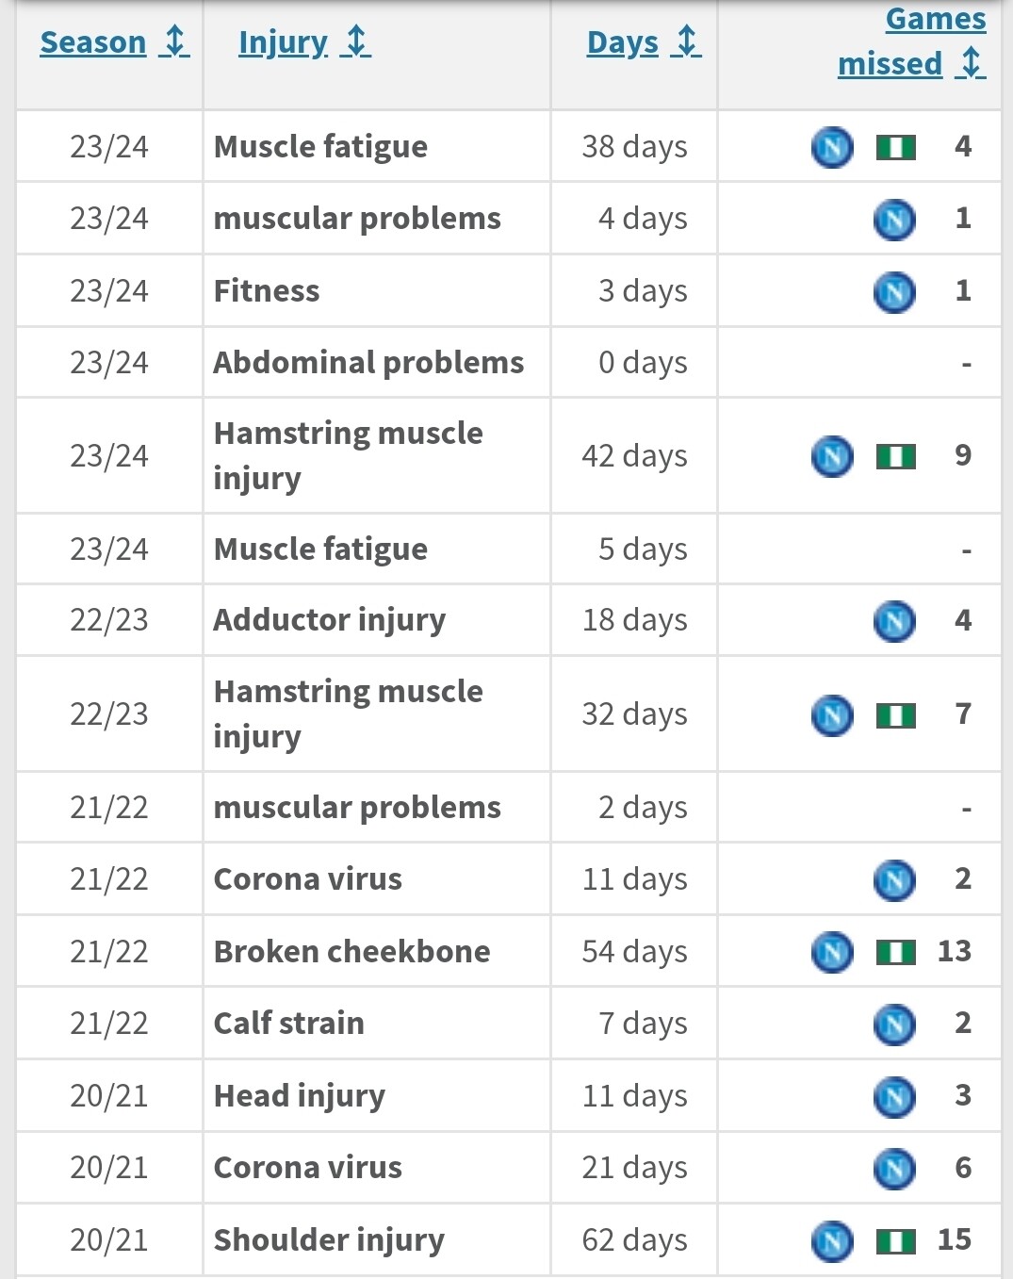Click Napoli icon in Fitness row
The height and width of the screenshot is (1279, 1013).
[x=894, y=291]
